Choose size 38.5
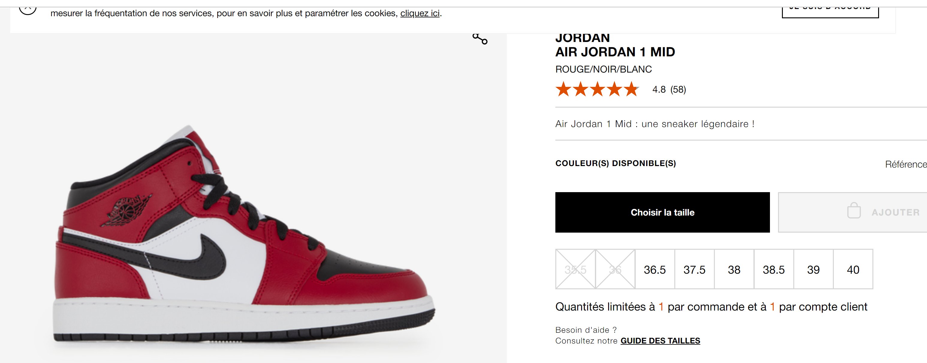Screen dimensions: 927x363 (774, 269)
